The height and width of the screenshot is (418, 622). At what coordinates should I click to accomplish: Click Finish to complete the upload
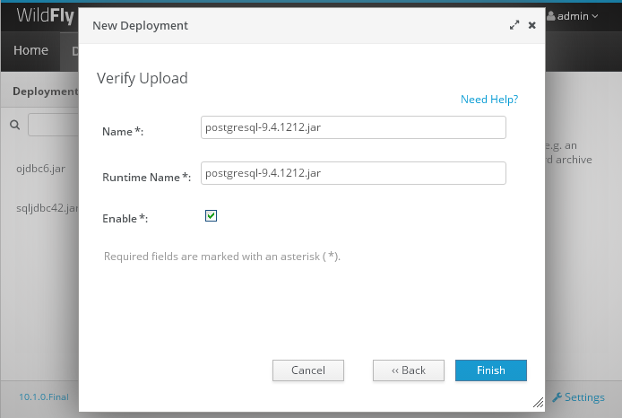(490, 370)
